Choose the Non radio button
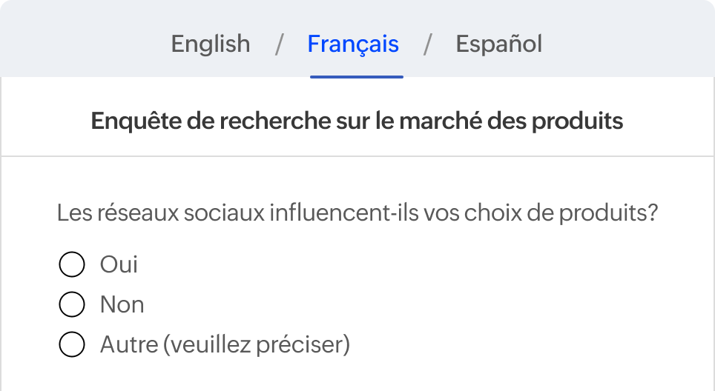 point(71,304)
